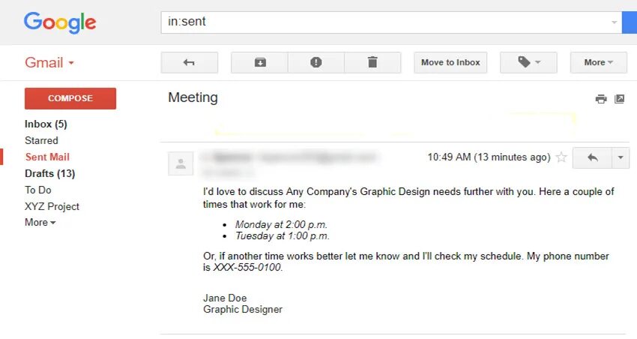Delete email with trash icon
Viewport: 637px width, 339px height.
[372, 62]
